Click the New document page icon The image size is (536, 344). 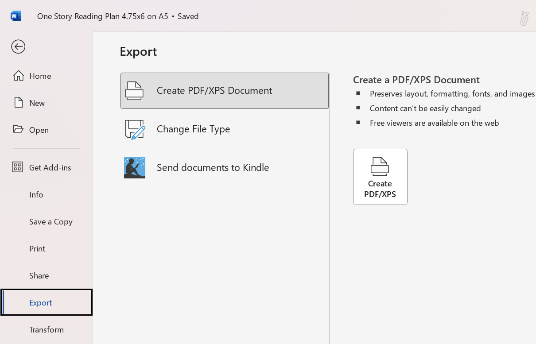coord(18,102)
